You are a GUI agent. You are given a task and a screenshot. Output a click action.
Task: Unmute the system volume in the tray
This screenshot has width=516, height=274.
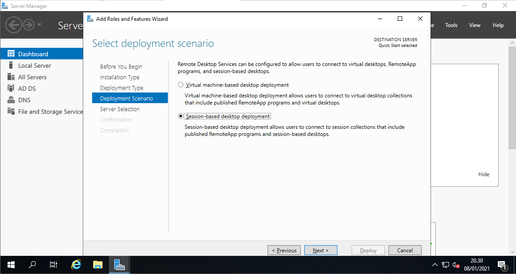pyautogui.click(x=456, y=264)
